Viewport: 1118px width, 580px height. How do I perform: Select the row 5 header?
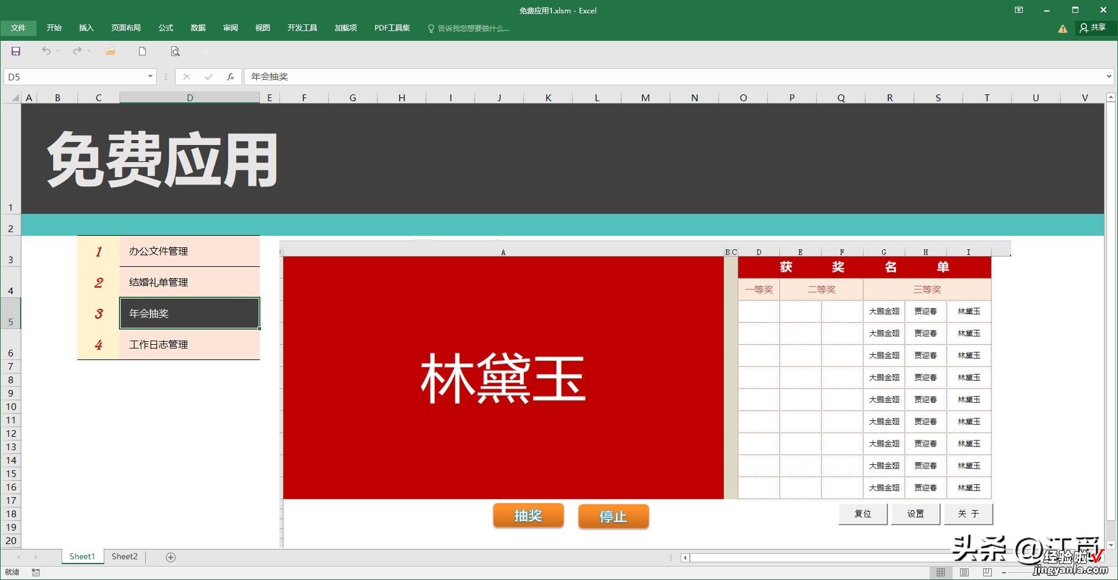[x=10, y=313]
